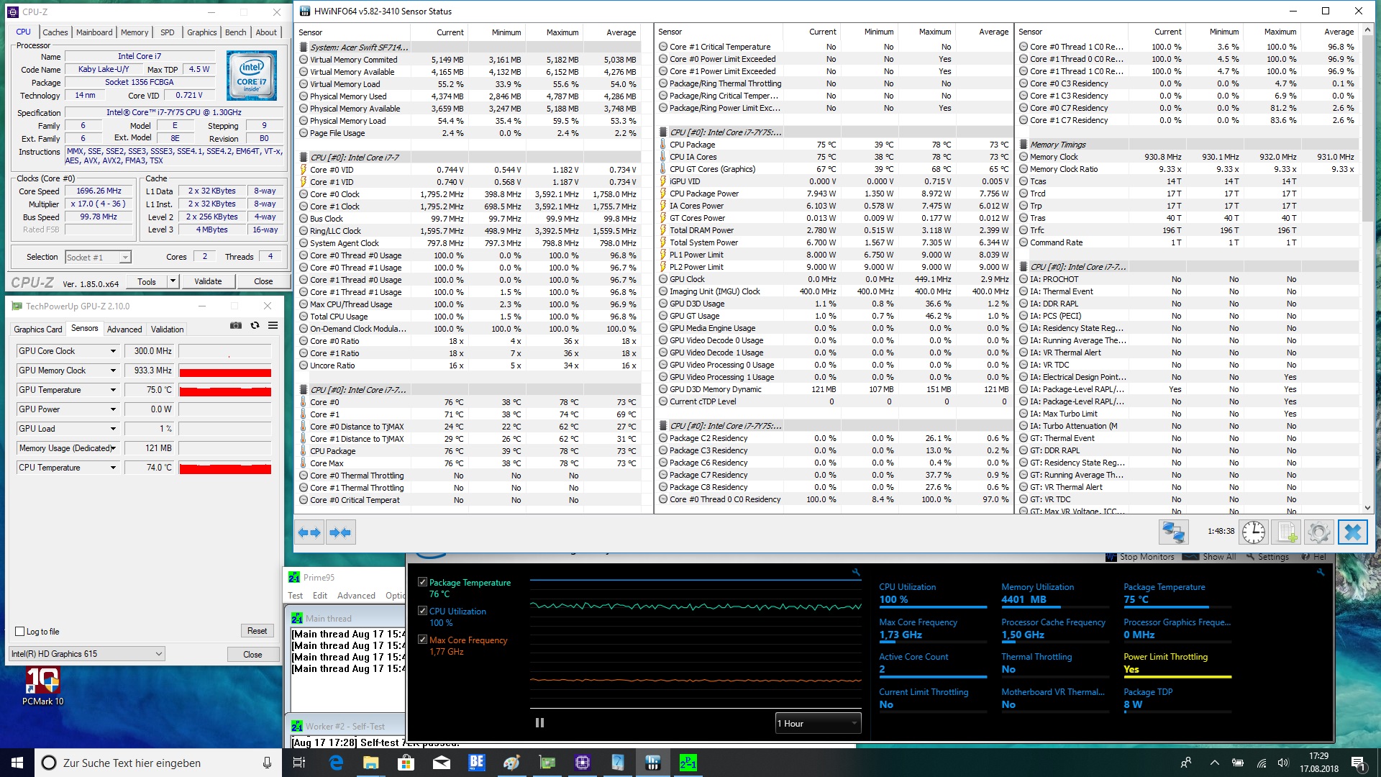This screenshot has height=777, width=1381.
Task: Click the Validate button in CPU-Z
Action: click(208, 281)
